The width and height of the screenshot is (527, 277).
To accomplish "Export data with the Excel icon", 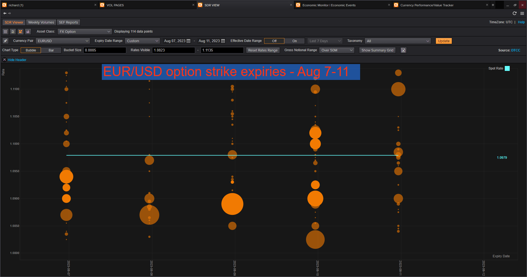I will coord(403,50).
